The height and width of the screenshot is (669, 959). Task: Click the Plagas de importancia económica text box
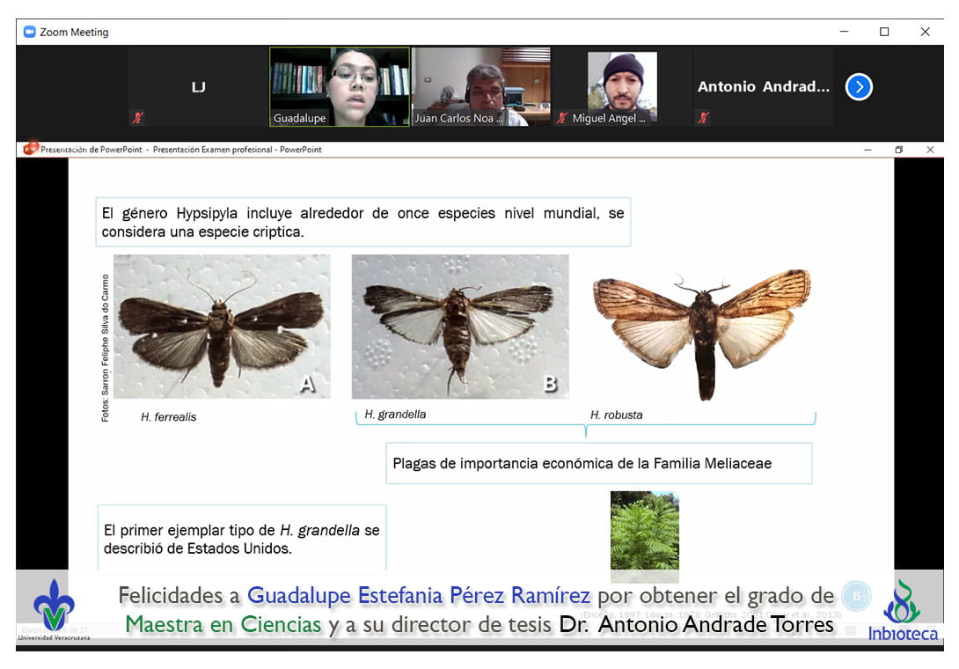[x=598, y=463]
